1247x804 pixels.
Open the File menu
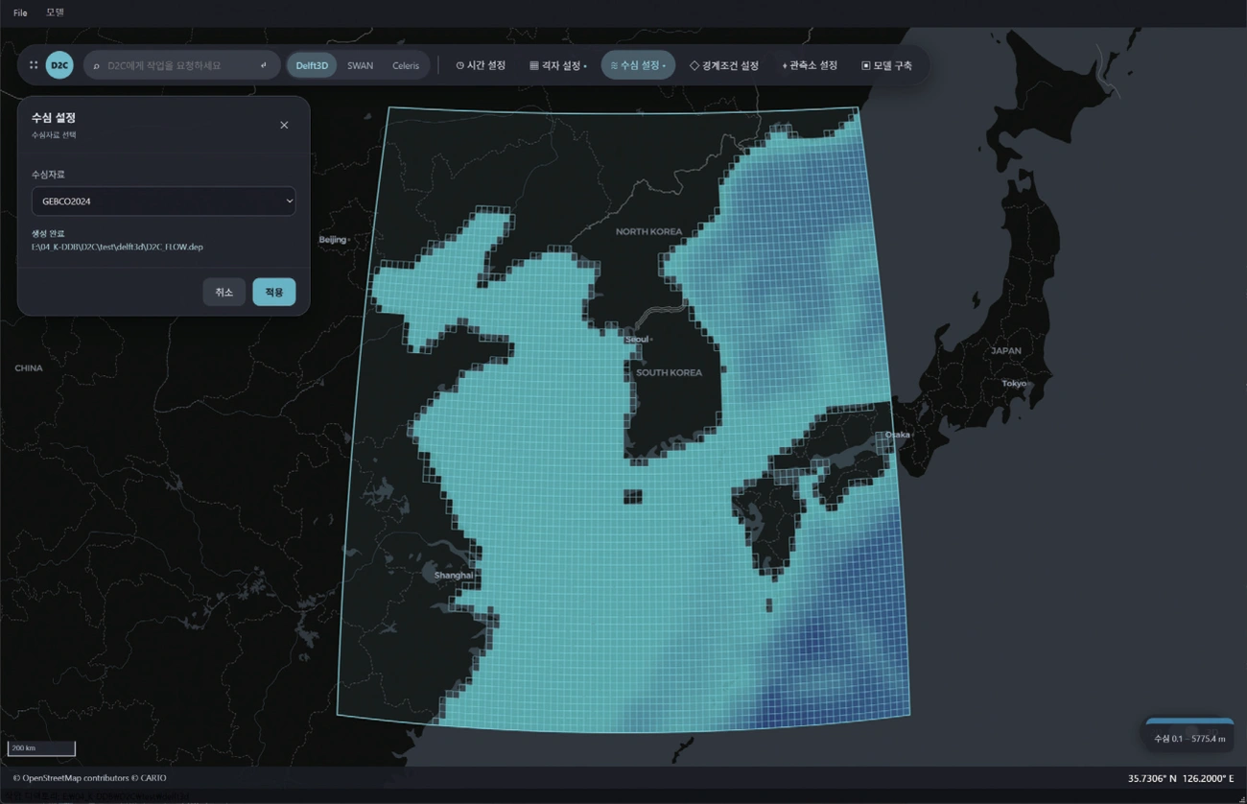20,12
